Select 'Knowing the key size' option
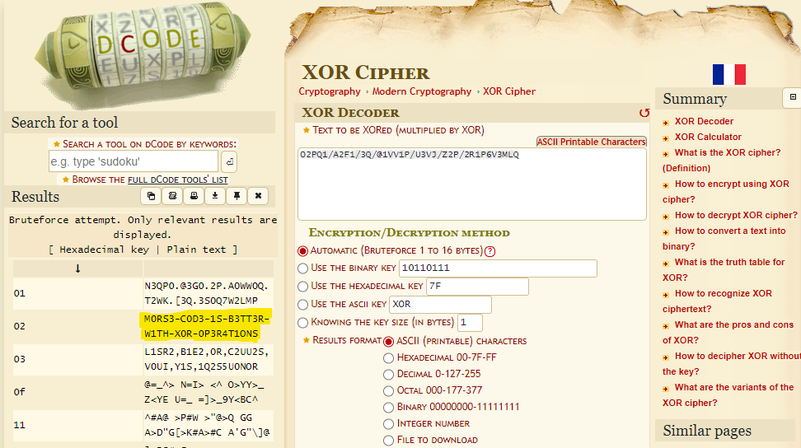The width and height of the screenshot is (801, 448). [x=302, y=323]
